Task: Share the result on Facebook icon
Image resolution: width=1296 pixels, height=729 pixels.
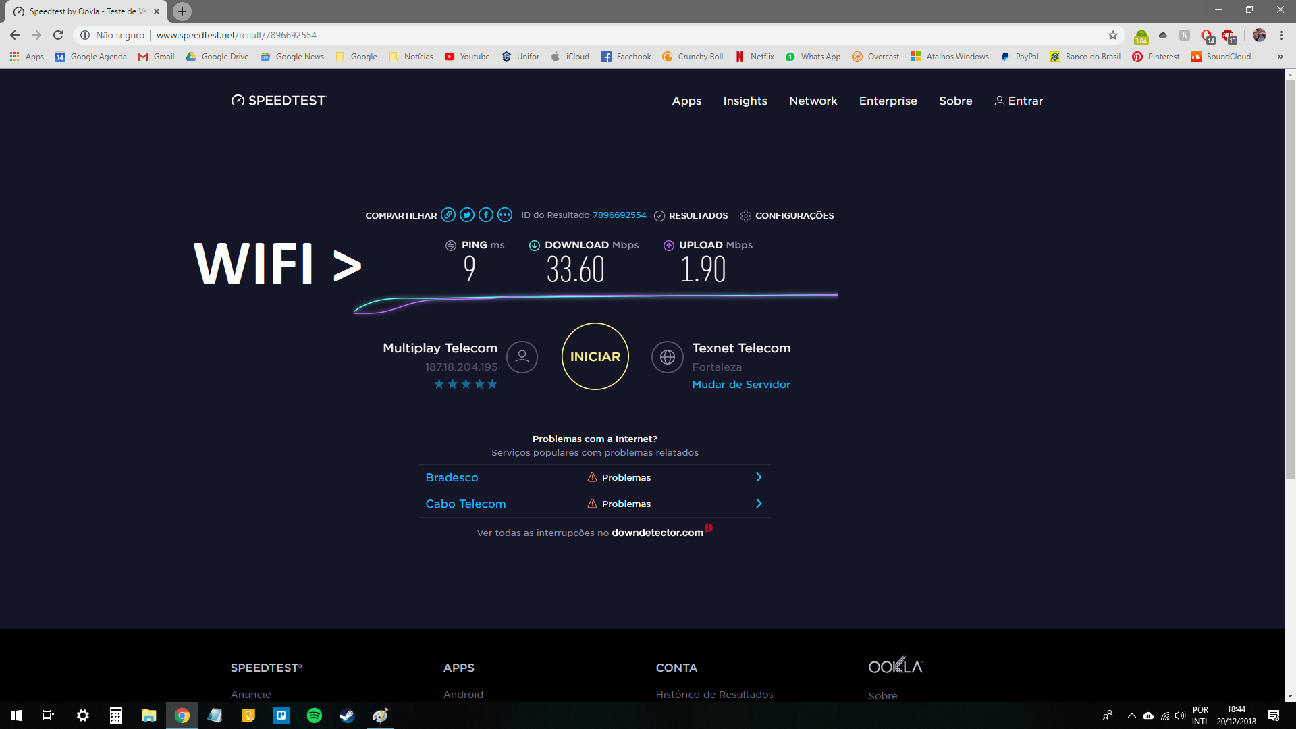Action: pos(486,215)
